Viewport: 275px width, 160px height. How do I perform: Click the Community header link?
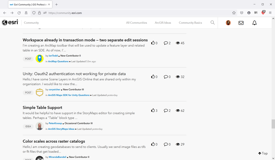point(31,23)
